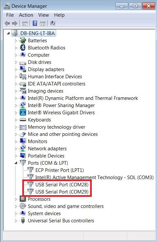Click the Processors chip icon
This screenshot has width=157, height=242.
point(23,199)
